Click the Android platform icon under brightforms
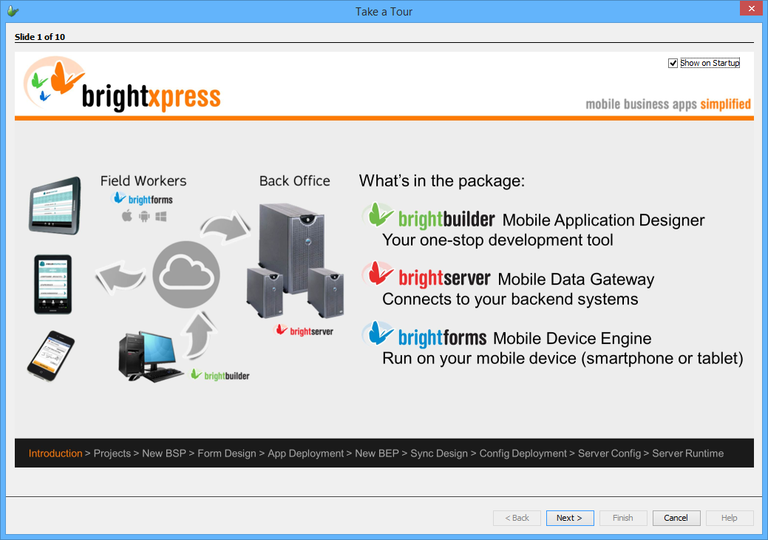 coord(144,216)
